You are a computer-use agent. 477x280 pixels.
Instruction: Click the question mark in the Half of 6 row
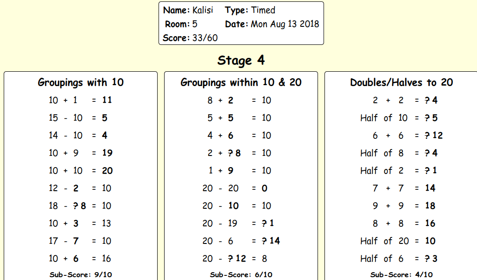pyautogui.click(x=427, y=259)
